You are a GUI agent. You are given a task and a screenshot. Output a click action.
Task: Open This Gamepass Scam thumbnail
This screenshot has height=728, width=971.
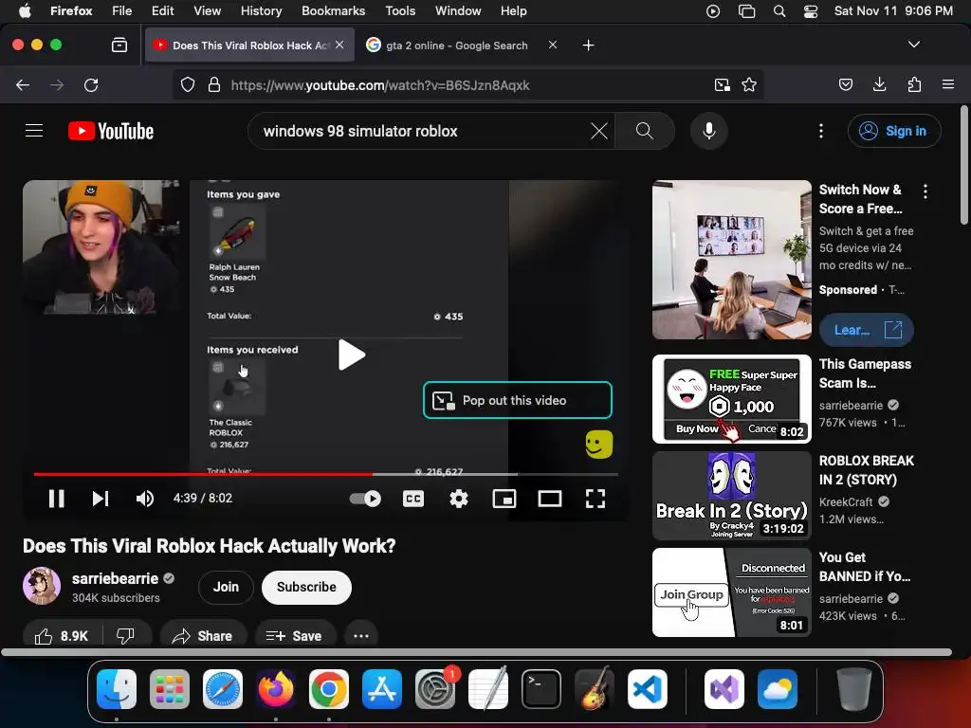click(731, 399)
